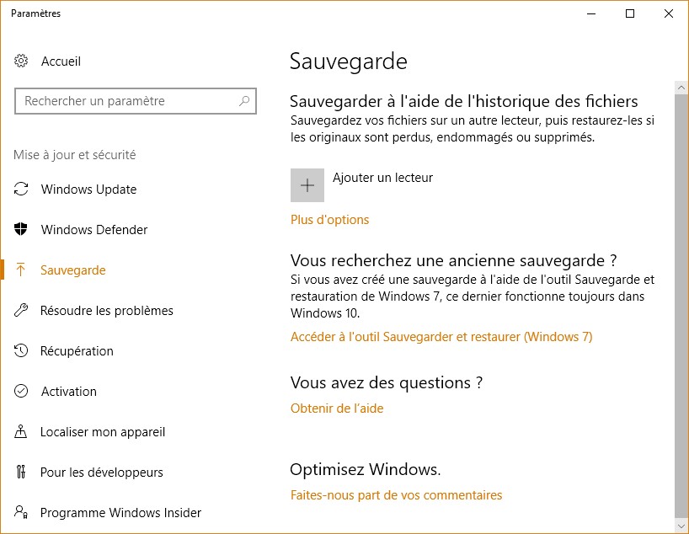Click the Activation checkmark circle icon
Screen dimensions: 689x534
pyautogui.click(x=22, y=392)
